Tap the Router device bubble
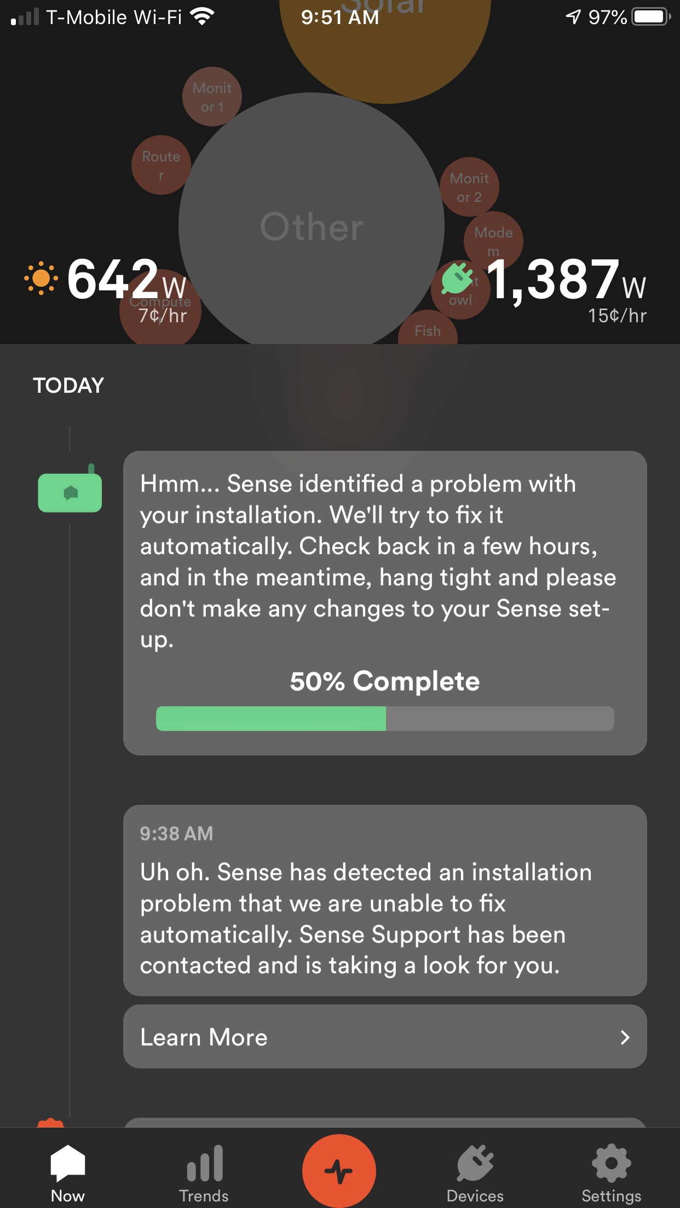Screen dimensions: 680x1208 (x=161, y=165)
